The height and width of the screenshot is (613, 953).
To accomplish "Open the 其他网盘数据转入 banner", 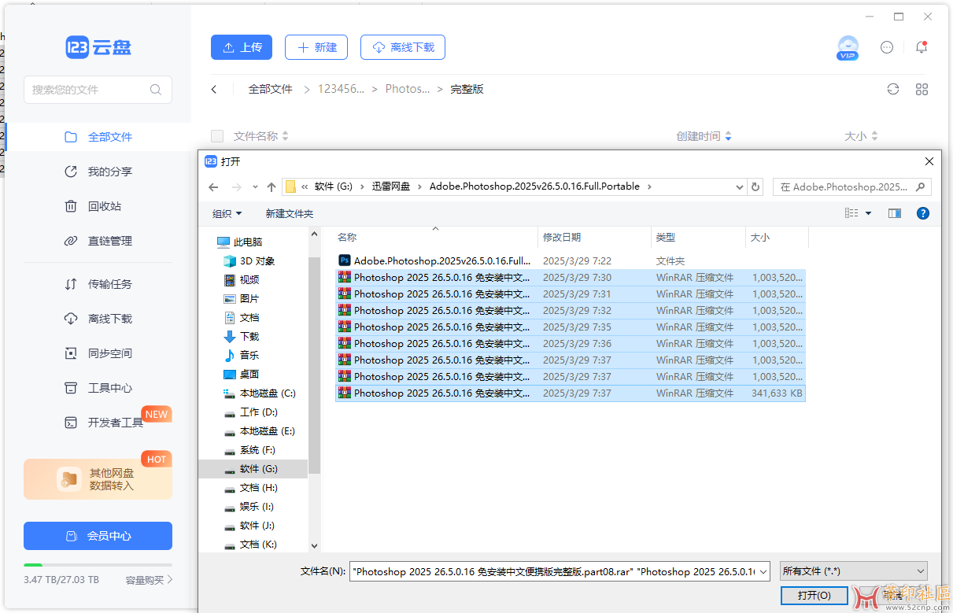I will click(98, 479).
